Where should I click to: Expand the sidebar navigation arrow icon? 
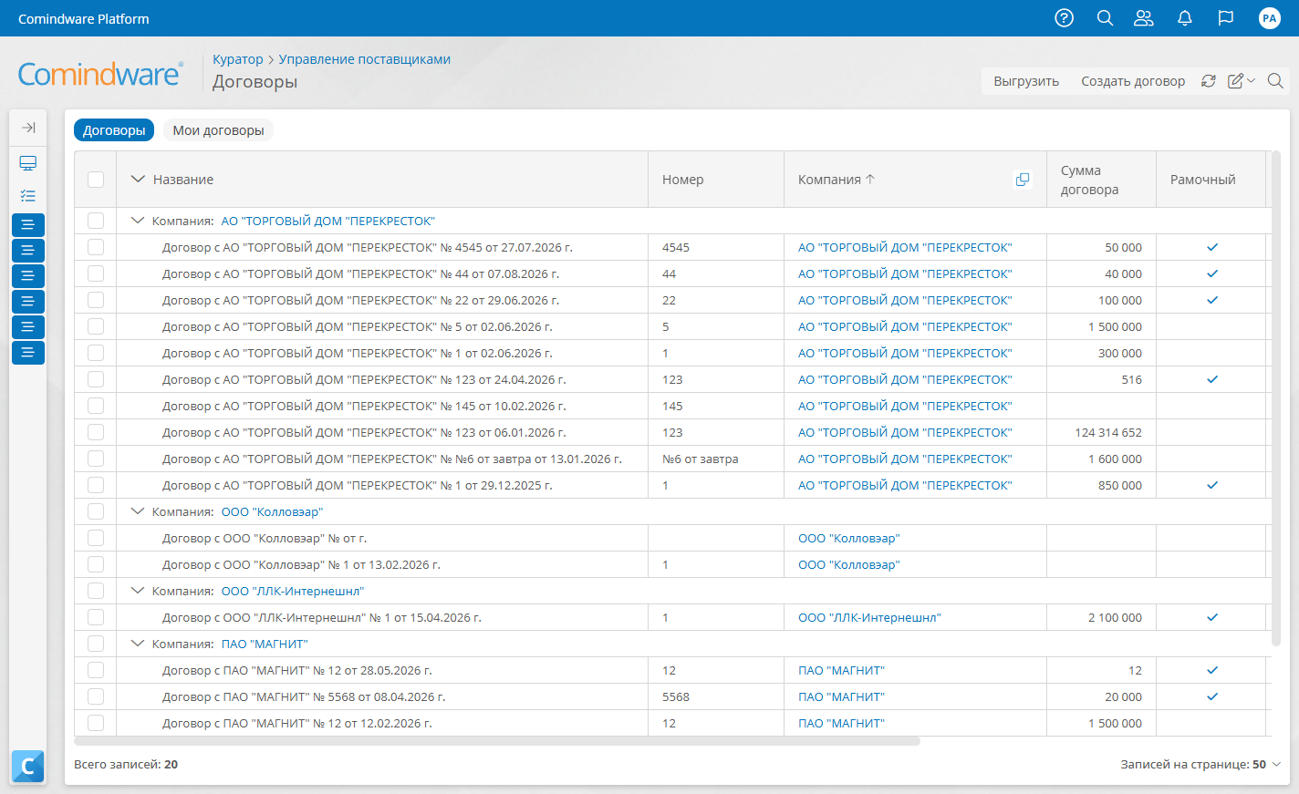(28, 128)
